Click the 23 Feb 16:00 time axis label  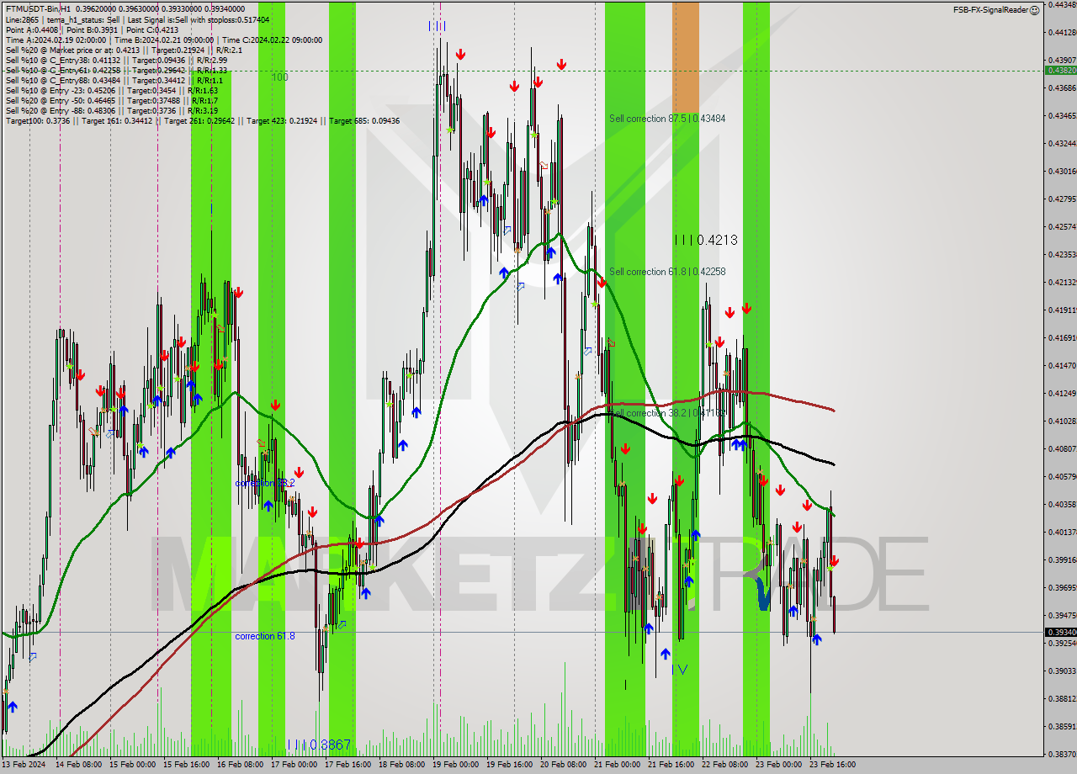832,765
